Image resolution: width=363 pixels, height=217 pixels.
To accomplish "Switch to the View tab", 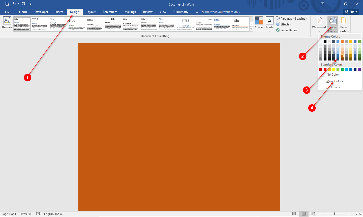I will [x=163, y=12].
